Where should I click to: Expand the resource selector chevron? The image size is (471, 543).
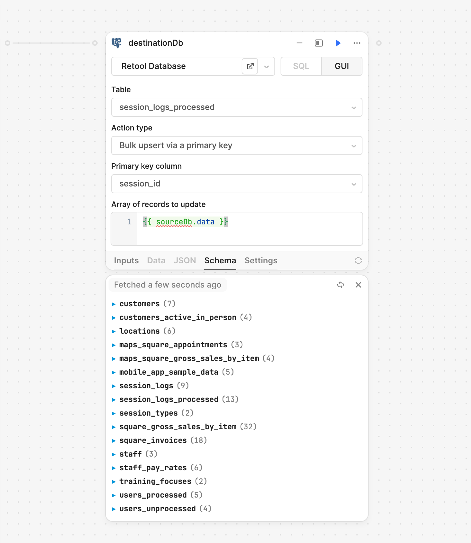[x=267, y=67]
